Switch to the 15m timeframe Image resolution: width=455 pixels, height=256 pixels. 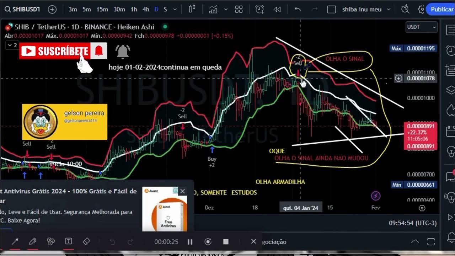102,10
